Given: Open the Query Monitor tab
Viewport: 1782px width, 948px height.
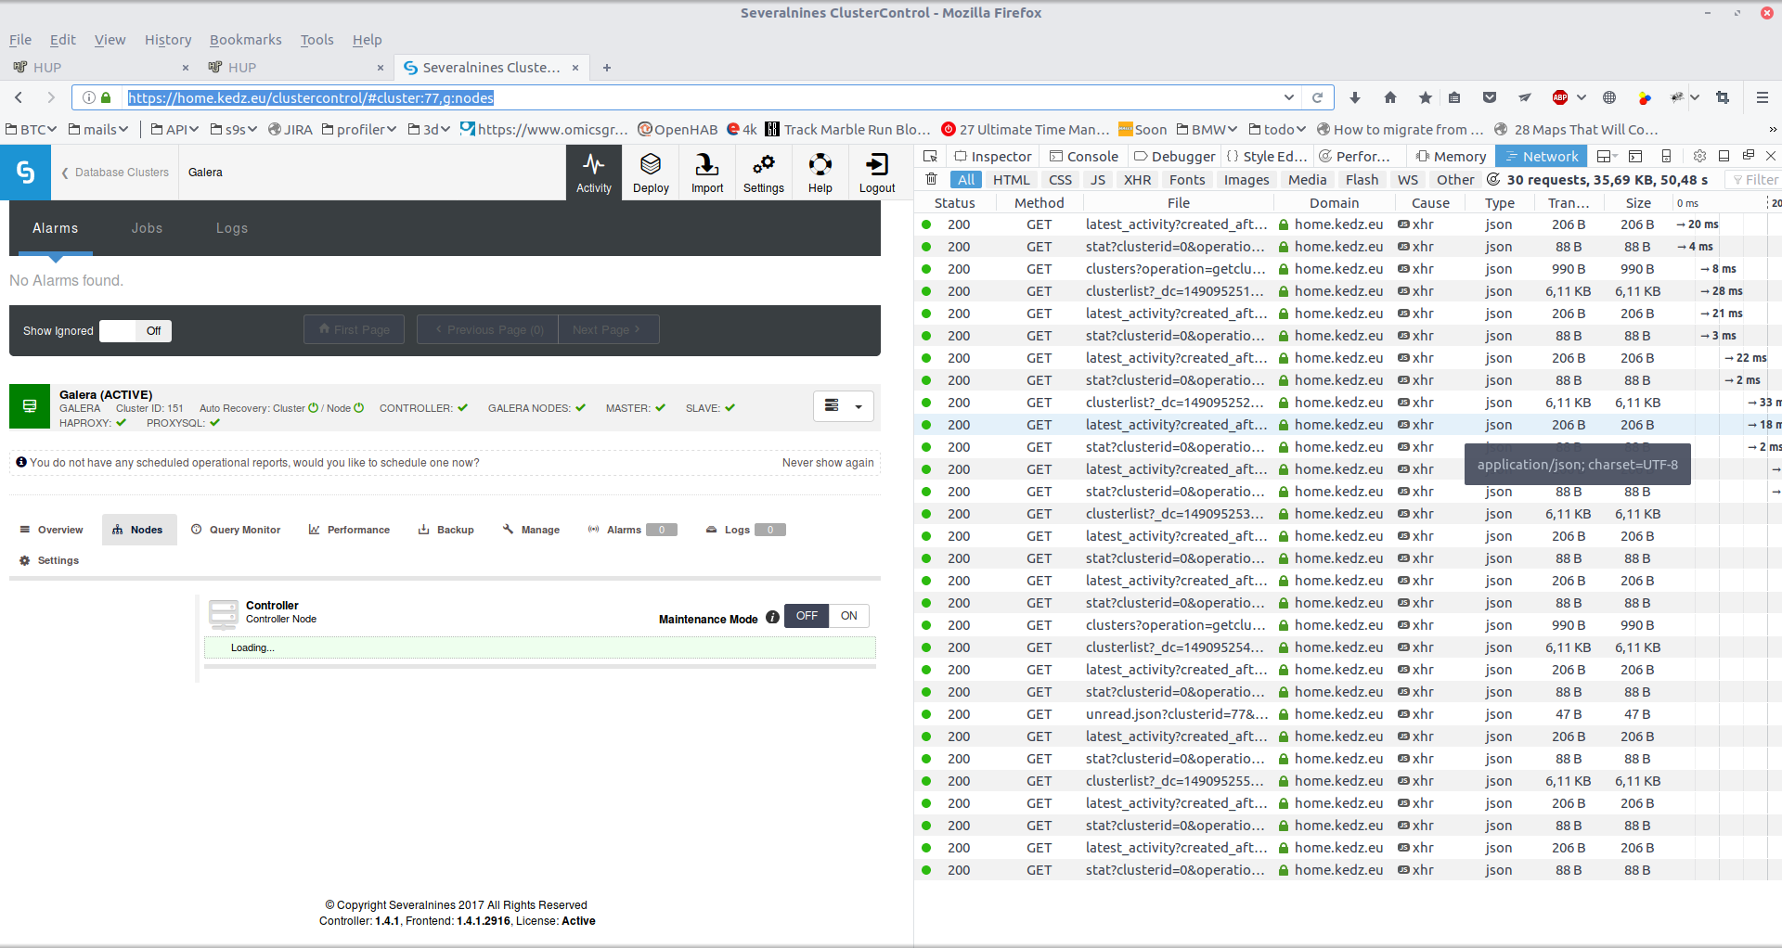Looking at the screenshot, I should click(236, 530).
